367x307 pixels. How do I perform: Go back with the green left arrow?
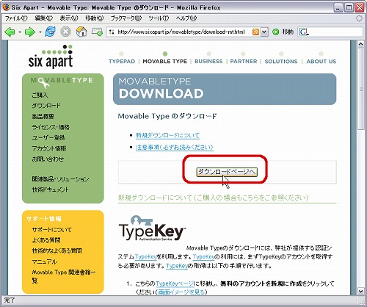pos(10,32)
